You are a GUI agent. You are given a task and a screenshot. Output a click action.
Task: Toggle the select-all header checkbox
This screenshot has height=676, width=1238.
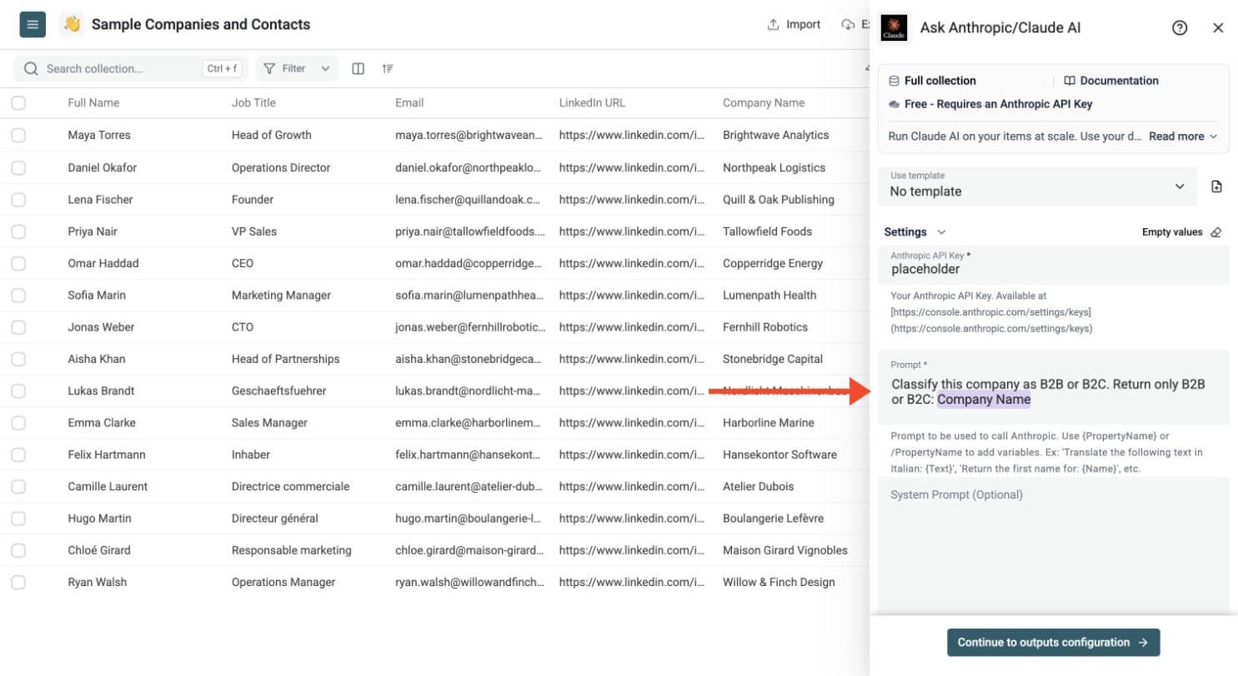(18, 103)
